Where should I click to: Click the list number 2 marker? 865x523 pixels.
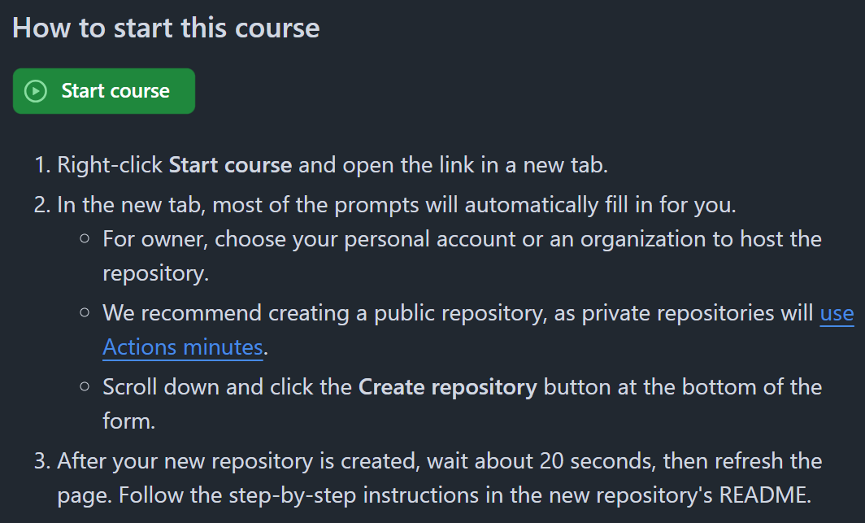point(42,205)
